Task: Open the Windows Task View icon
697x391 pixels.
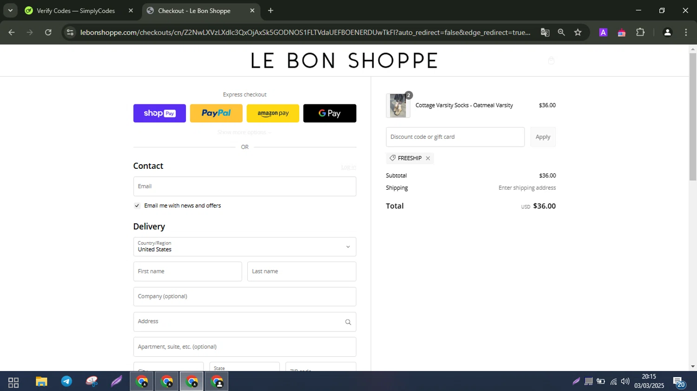Action: click(x=13, y=382)
